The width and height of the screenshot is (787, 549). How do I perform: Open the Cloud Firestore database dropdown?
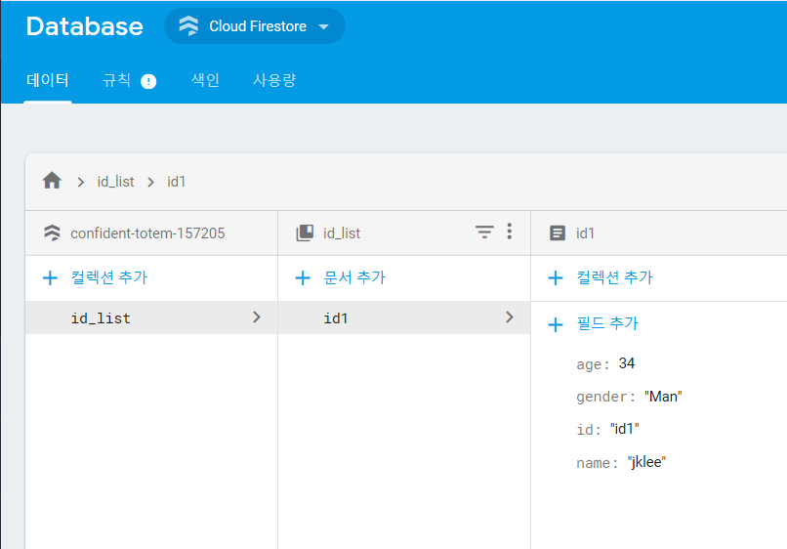tap(324, 26)
